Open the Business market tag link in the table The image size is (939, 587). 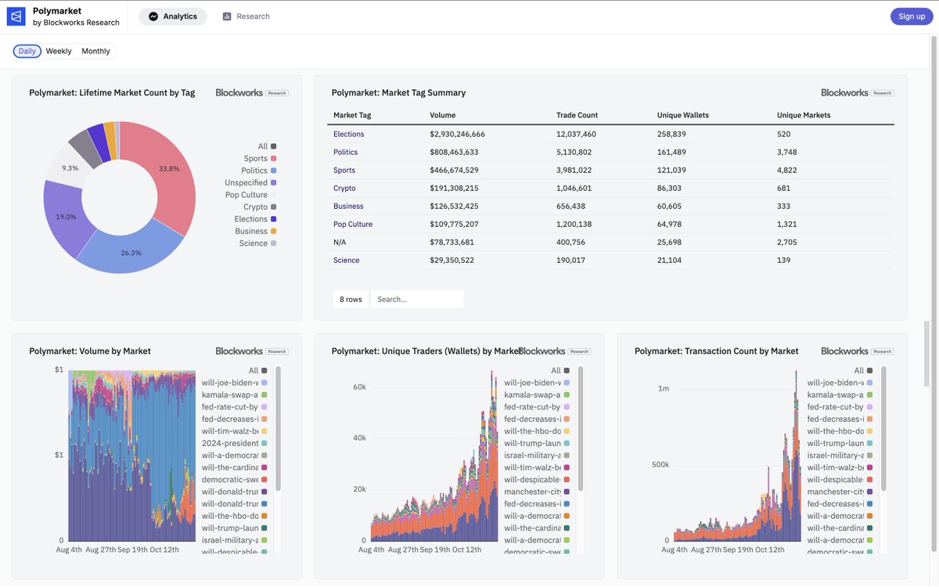pyautogui.click(x=348, y=206)
